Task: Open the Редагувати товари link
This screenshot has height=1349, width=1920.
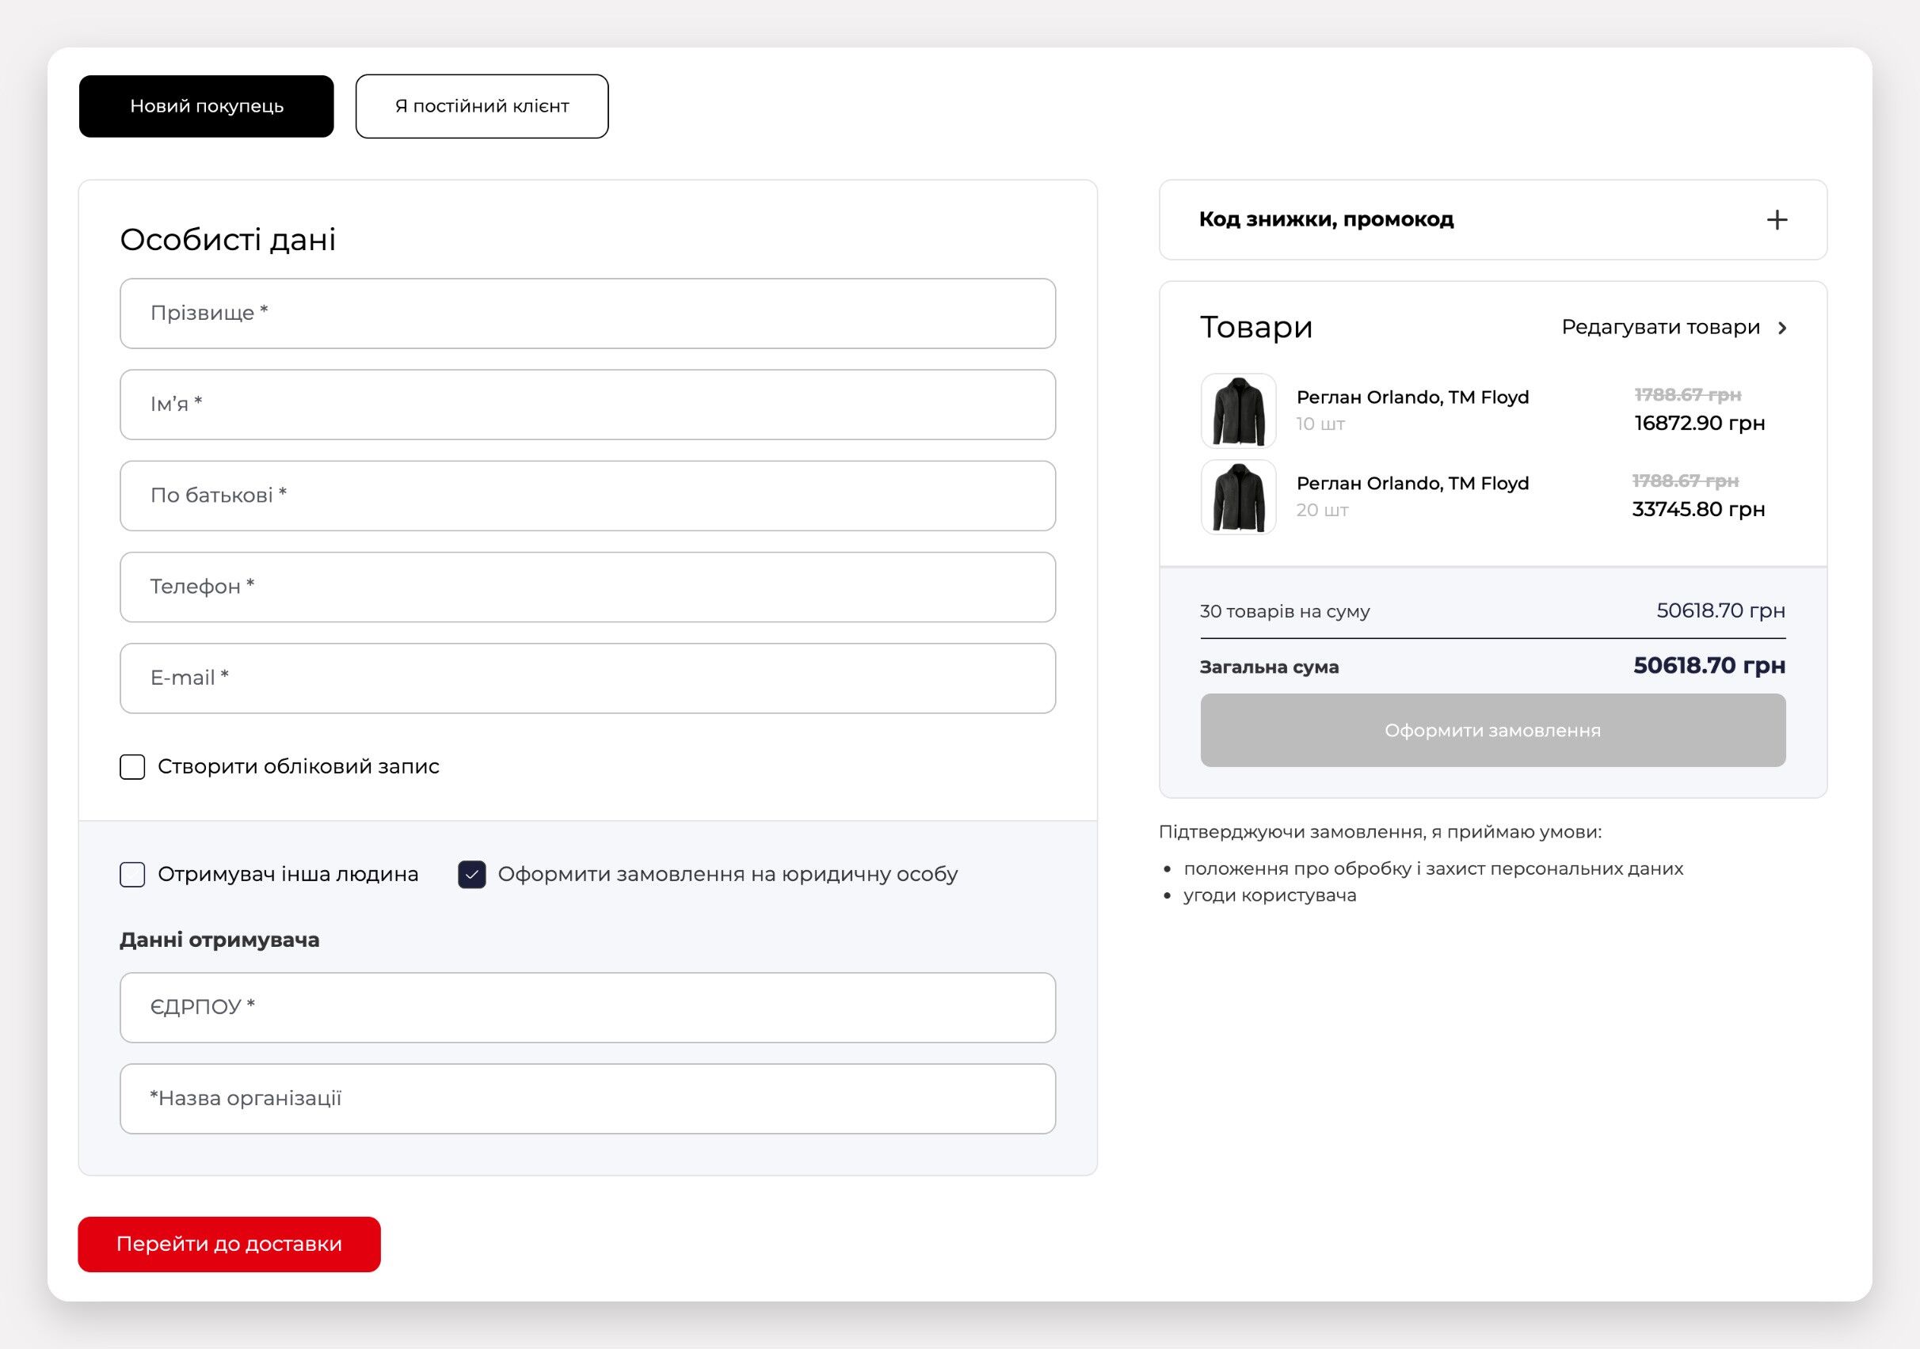Action: click(x=1661, y=327)
